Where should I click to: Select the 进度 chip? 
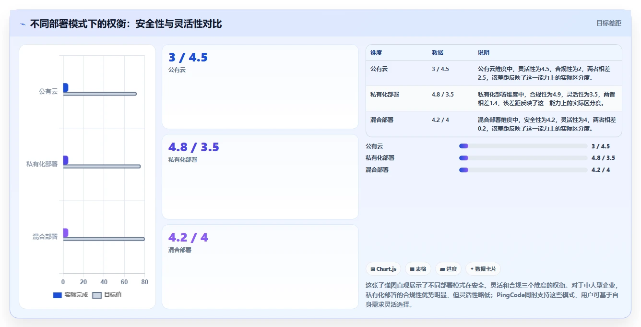pyautogui.click(x=449, y=269)
